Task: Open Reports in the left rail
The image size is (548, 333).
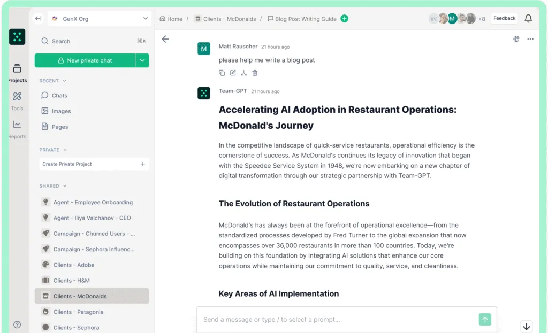Action: coord(17,129)
